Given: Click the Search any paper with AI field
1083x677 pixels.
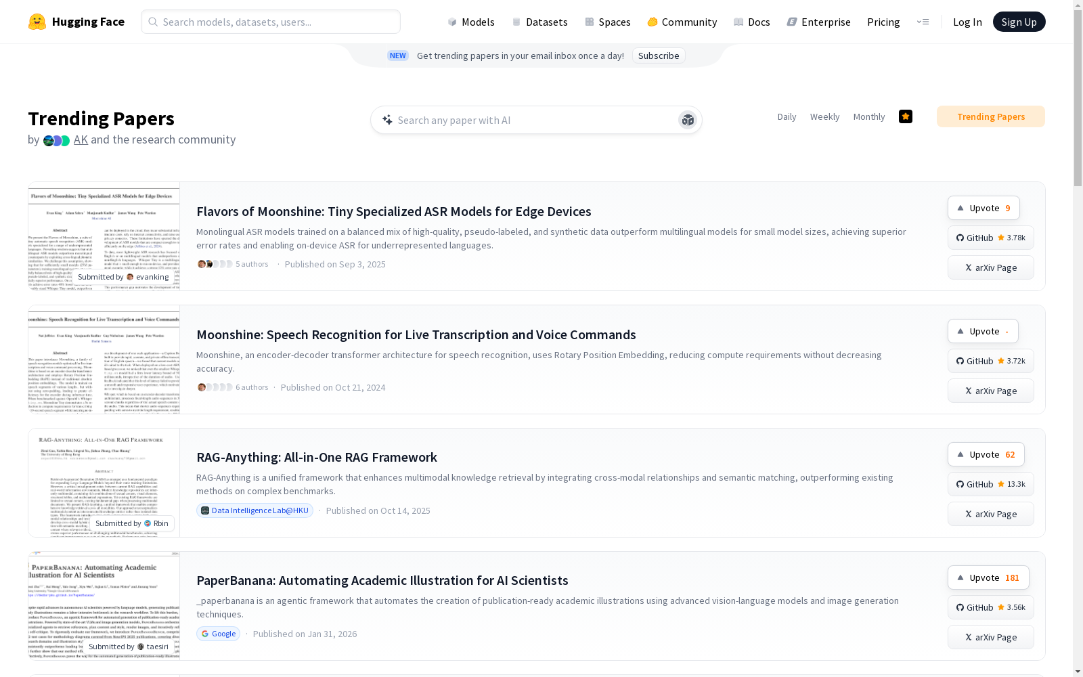Looking at the screenshot, I should click(536, 120).
